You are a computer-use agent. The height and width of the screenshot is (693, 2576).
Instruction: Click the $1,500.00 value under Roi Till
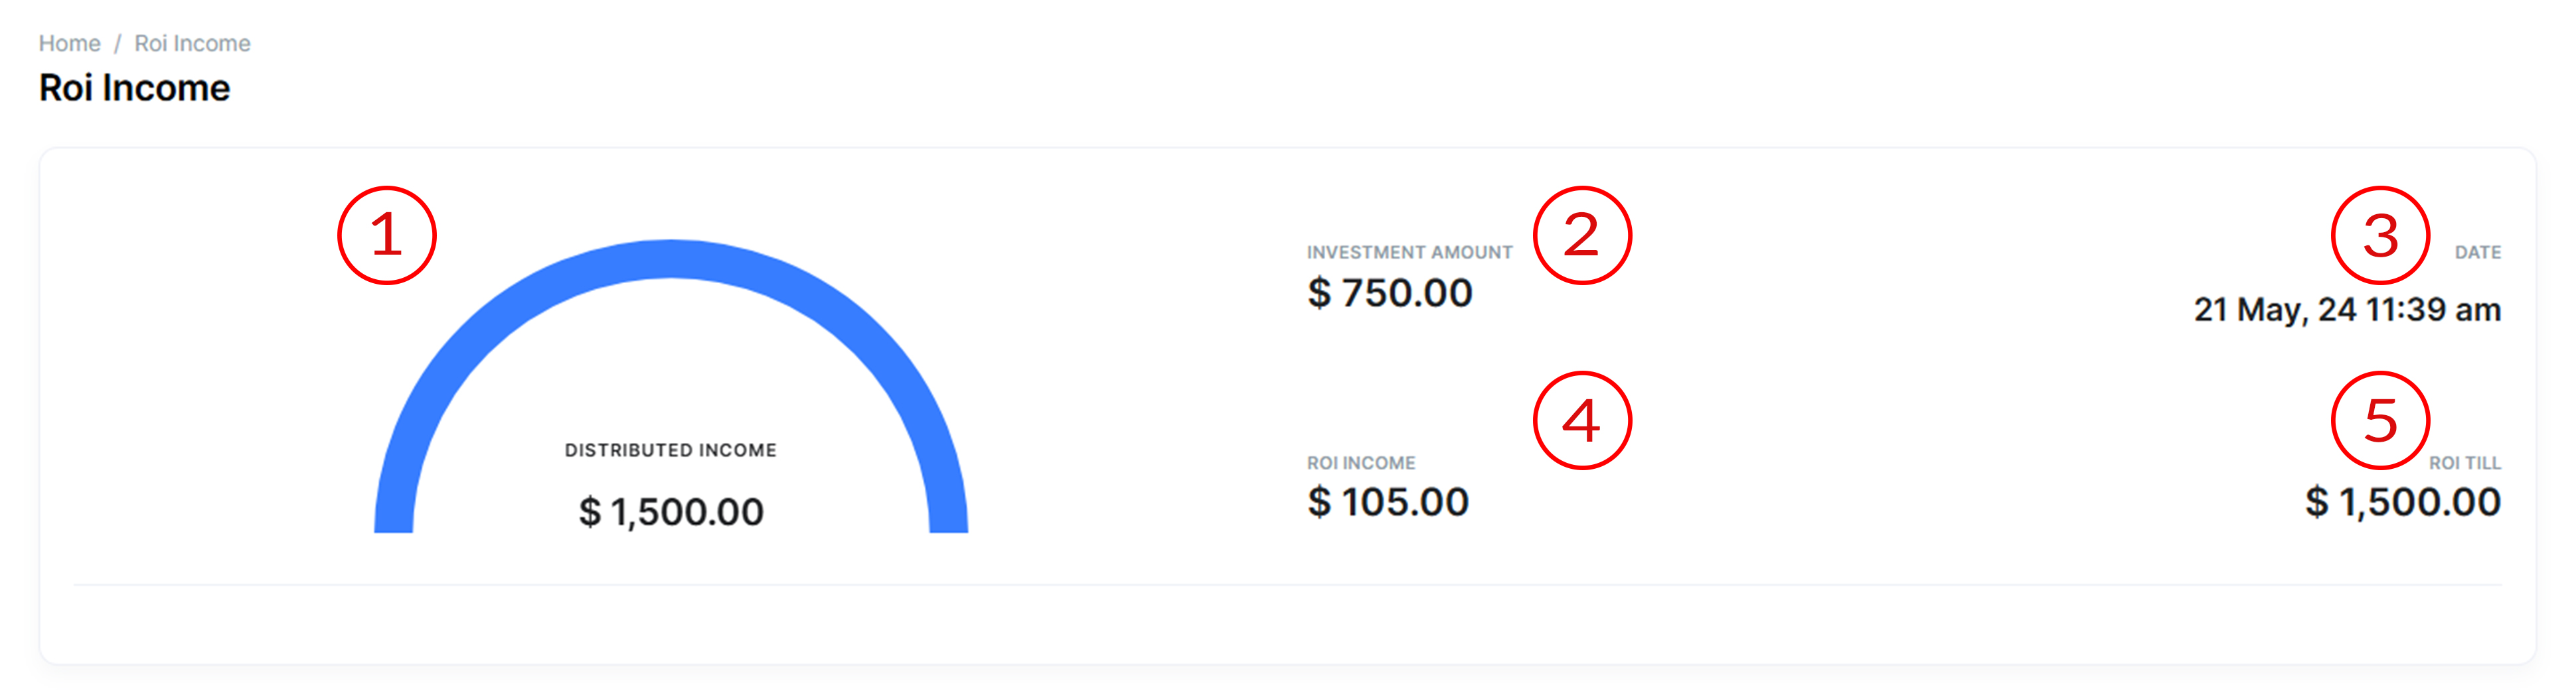click(x=2402, y=501)
